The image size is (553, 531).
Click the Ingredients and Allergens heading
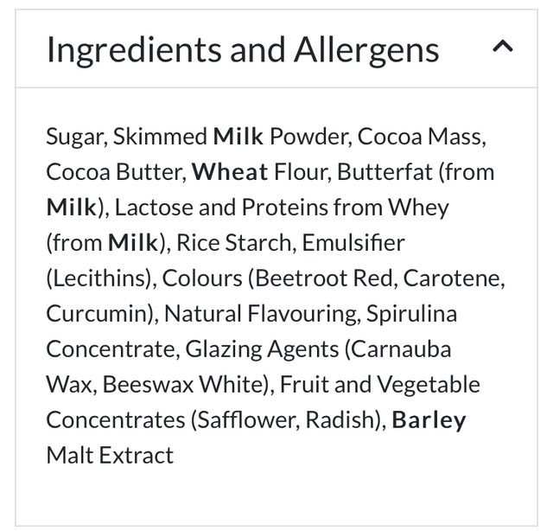tap(242, 50)
